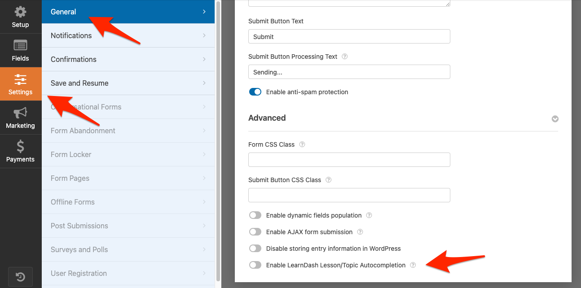Viewport: 581px width, 288px height.
Task: Open the Setup gear icon panel
Action: (x=20, y=17)
